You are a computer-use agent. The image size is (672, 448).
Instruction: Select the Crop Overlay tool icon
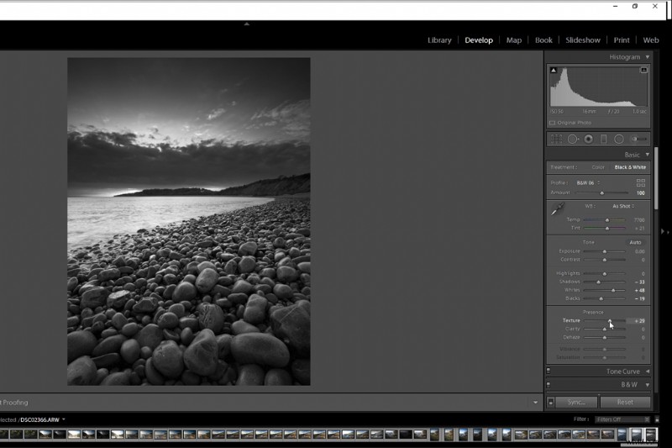[x=556, y=139]
